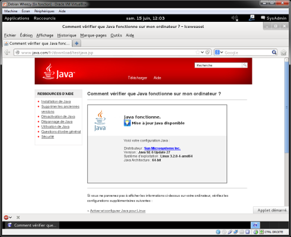
Task: Click the VirtualBox mouse integration icon
Action: 255,232
